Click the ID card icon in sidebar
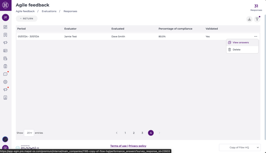The width and height of the screenshot is (266, 153). click(x=5, y=50)
